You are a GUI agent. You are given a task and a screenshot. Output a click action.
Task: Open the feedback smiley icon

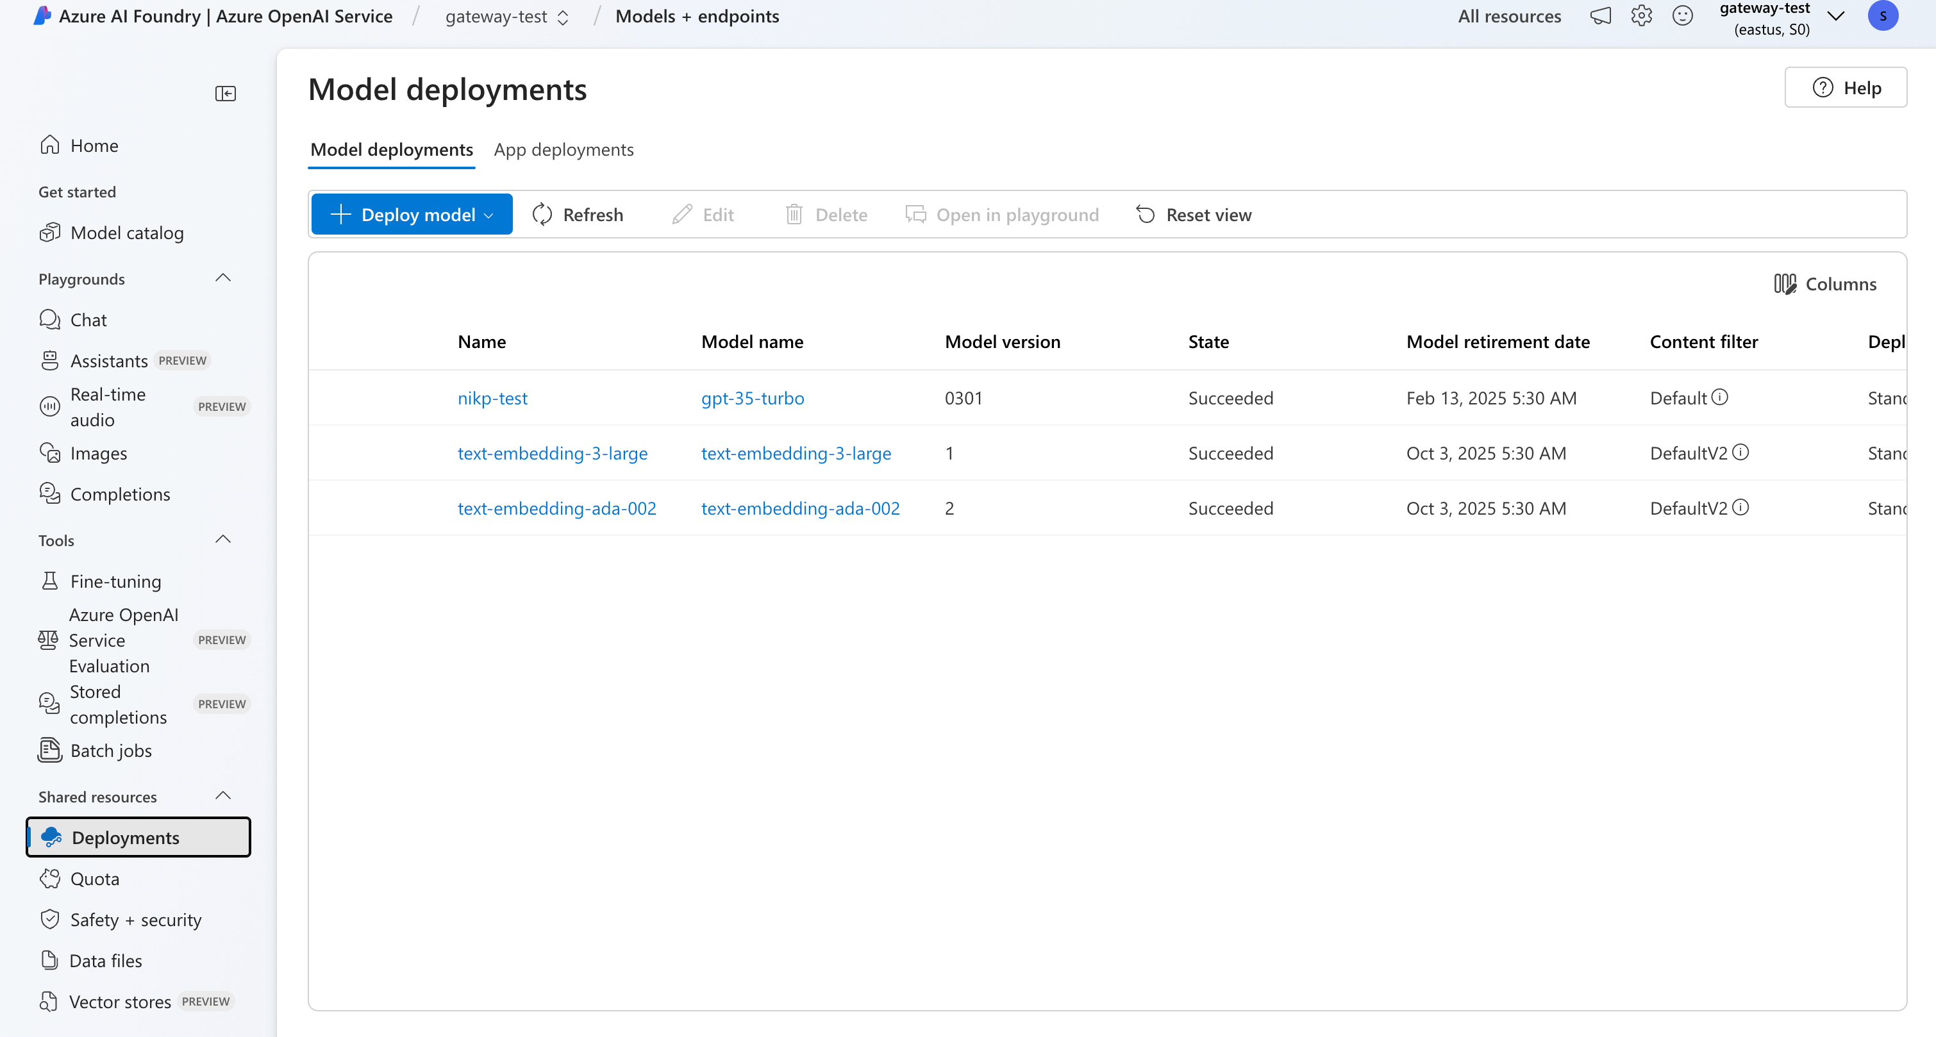click(1683, 16)
